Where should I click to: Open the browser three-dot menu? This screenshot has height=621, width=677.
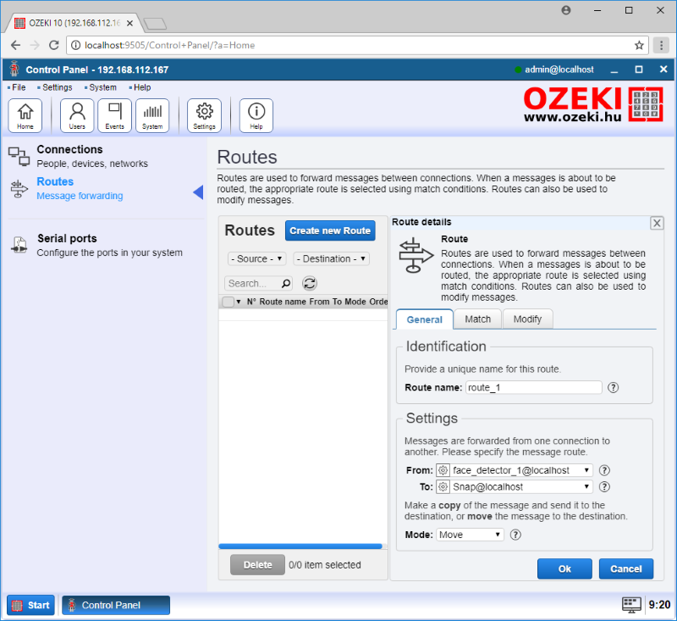tap(661, 46)
